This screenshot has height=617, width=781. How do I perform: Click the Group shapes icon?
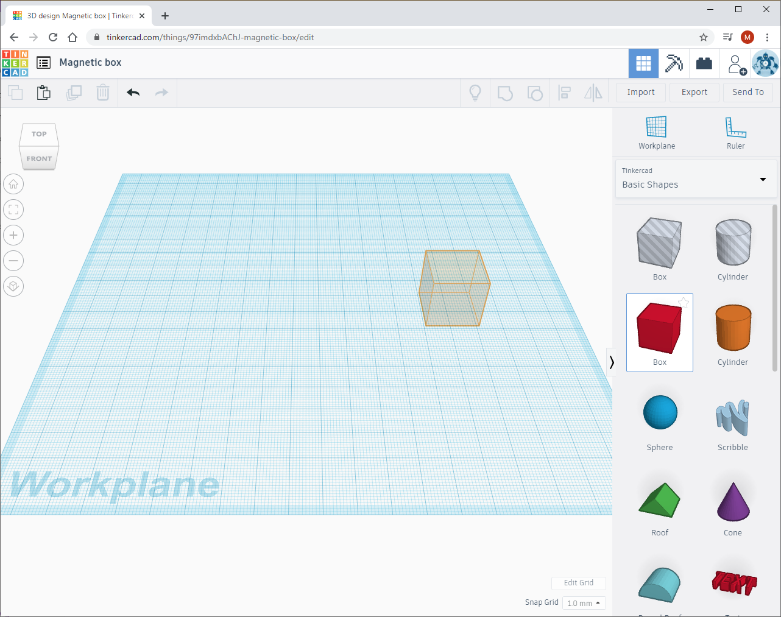(x=505, y=93)
